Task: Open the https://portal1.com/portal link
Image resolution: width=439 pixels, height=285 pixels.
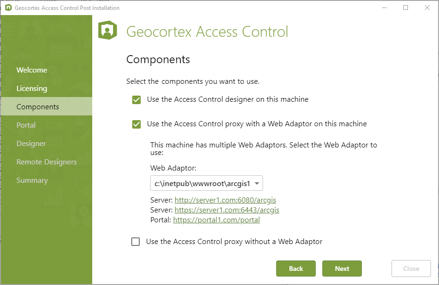Action: 216,220
